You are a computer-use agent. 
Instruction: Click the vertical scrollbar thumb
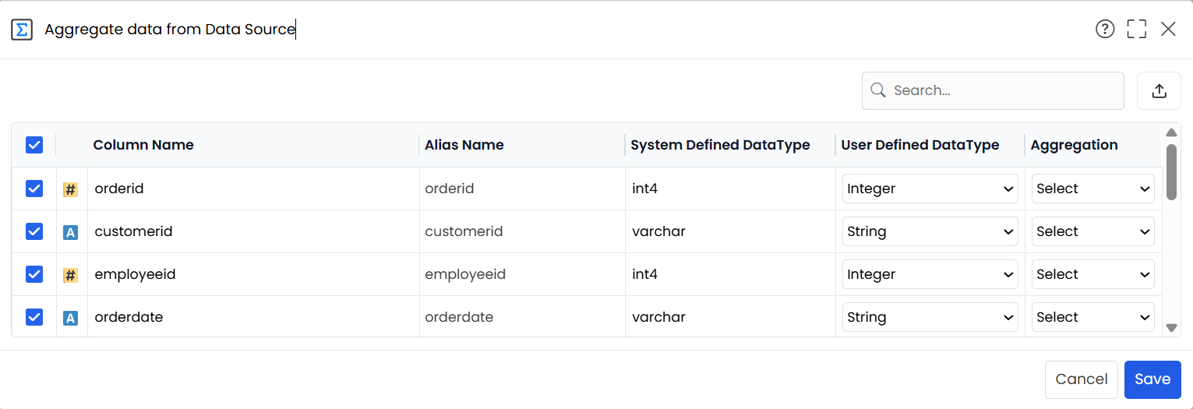tap(1171, 171)
